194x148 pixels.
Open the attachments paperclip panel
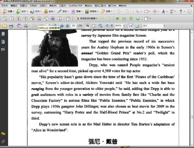(x=3, y=141)
